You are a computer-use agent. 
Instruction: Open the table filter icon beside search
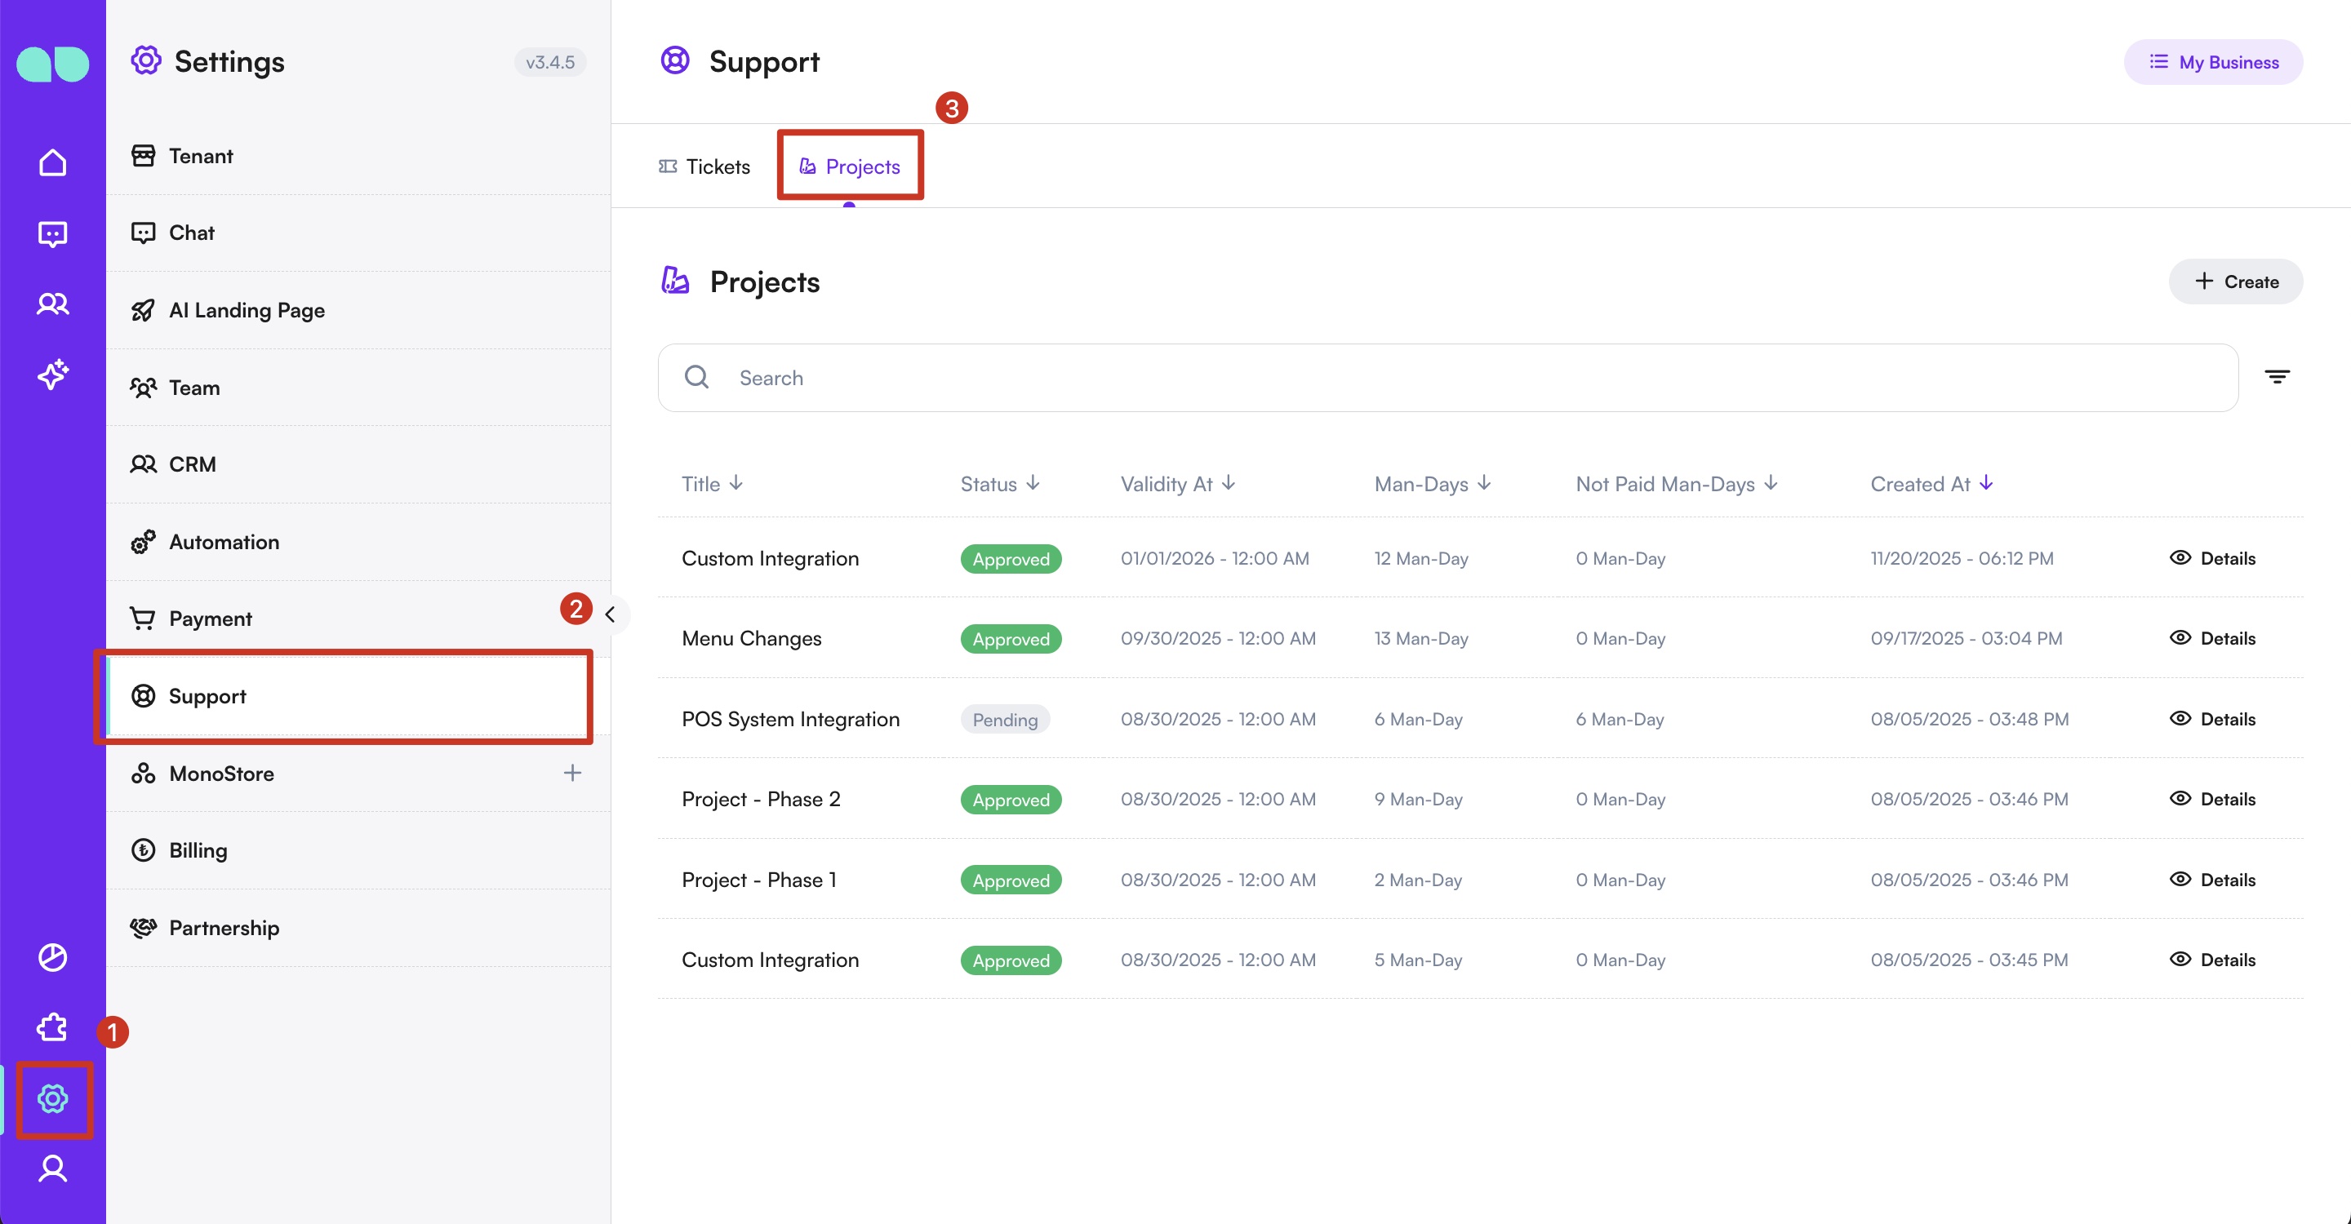point(2276,377)
